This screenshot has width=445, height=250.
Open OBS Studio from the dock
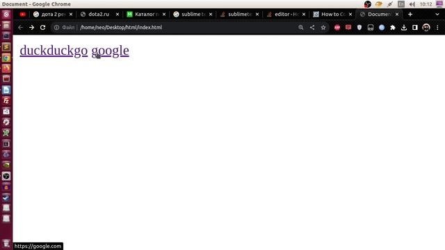coord(6,176)
